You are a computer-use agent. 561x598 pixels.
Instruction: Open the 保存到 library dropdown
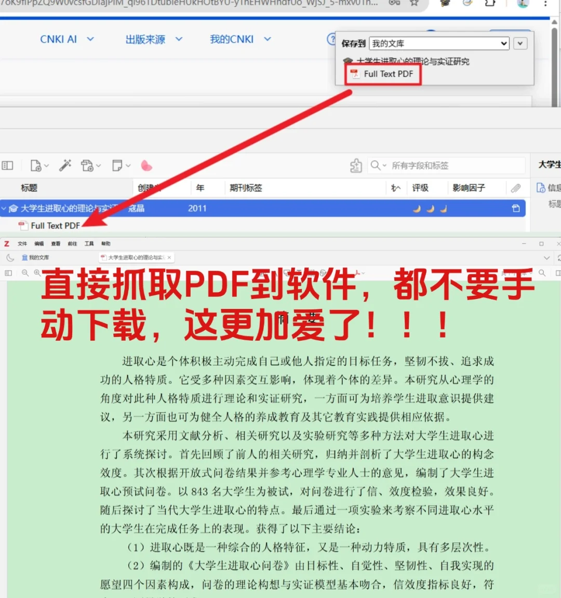[439, 43]
